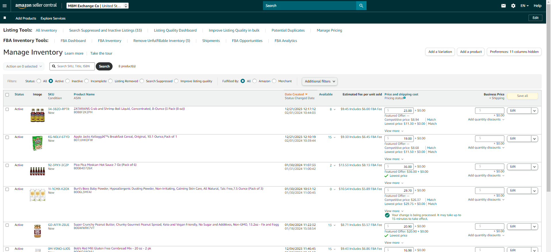Check the box for Pico Pica row

point(7,166)
